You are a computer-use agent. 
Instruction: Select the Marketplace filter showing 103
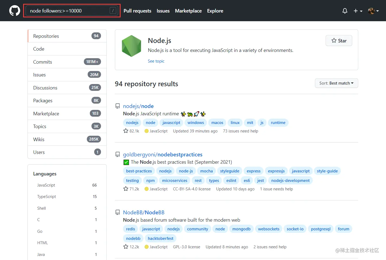point(67,113)
